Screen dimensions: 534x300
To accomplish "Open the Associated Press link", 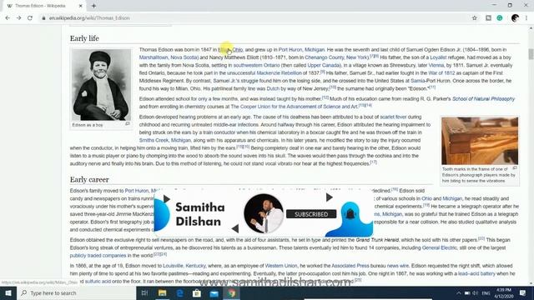I will click(350, 266).
